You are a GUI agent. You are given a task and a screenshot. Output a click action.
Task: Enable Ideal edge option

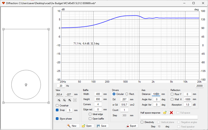click(90, 114)
